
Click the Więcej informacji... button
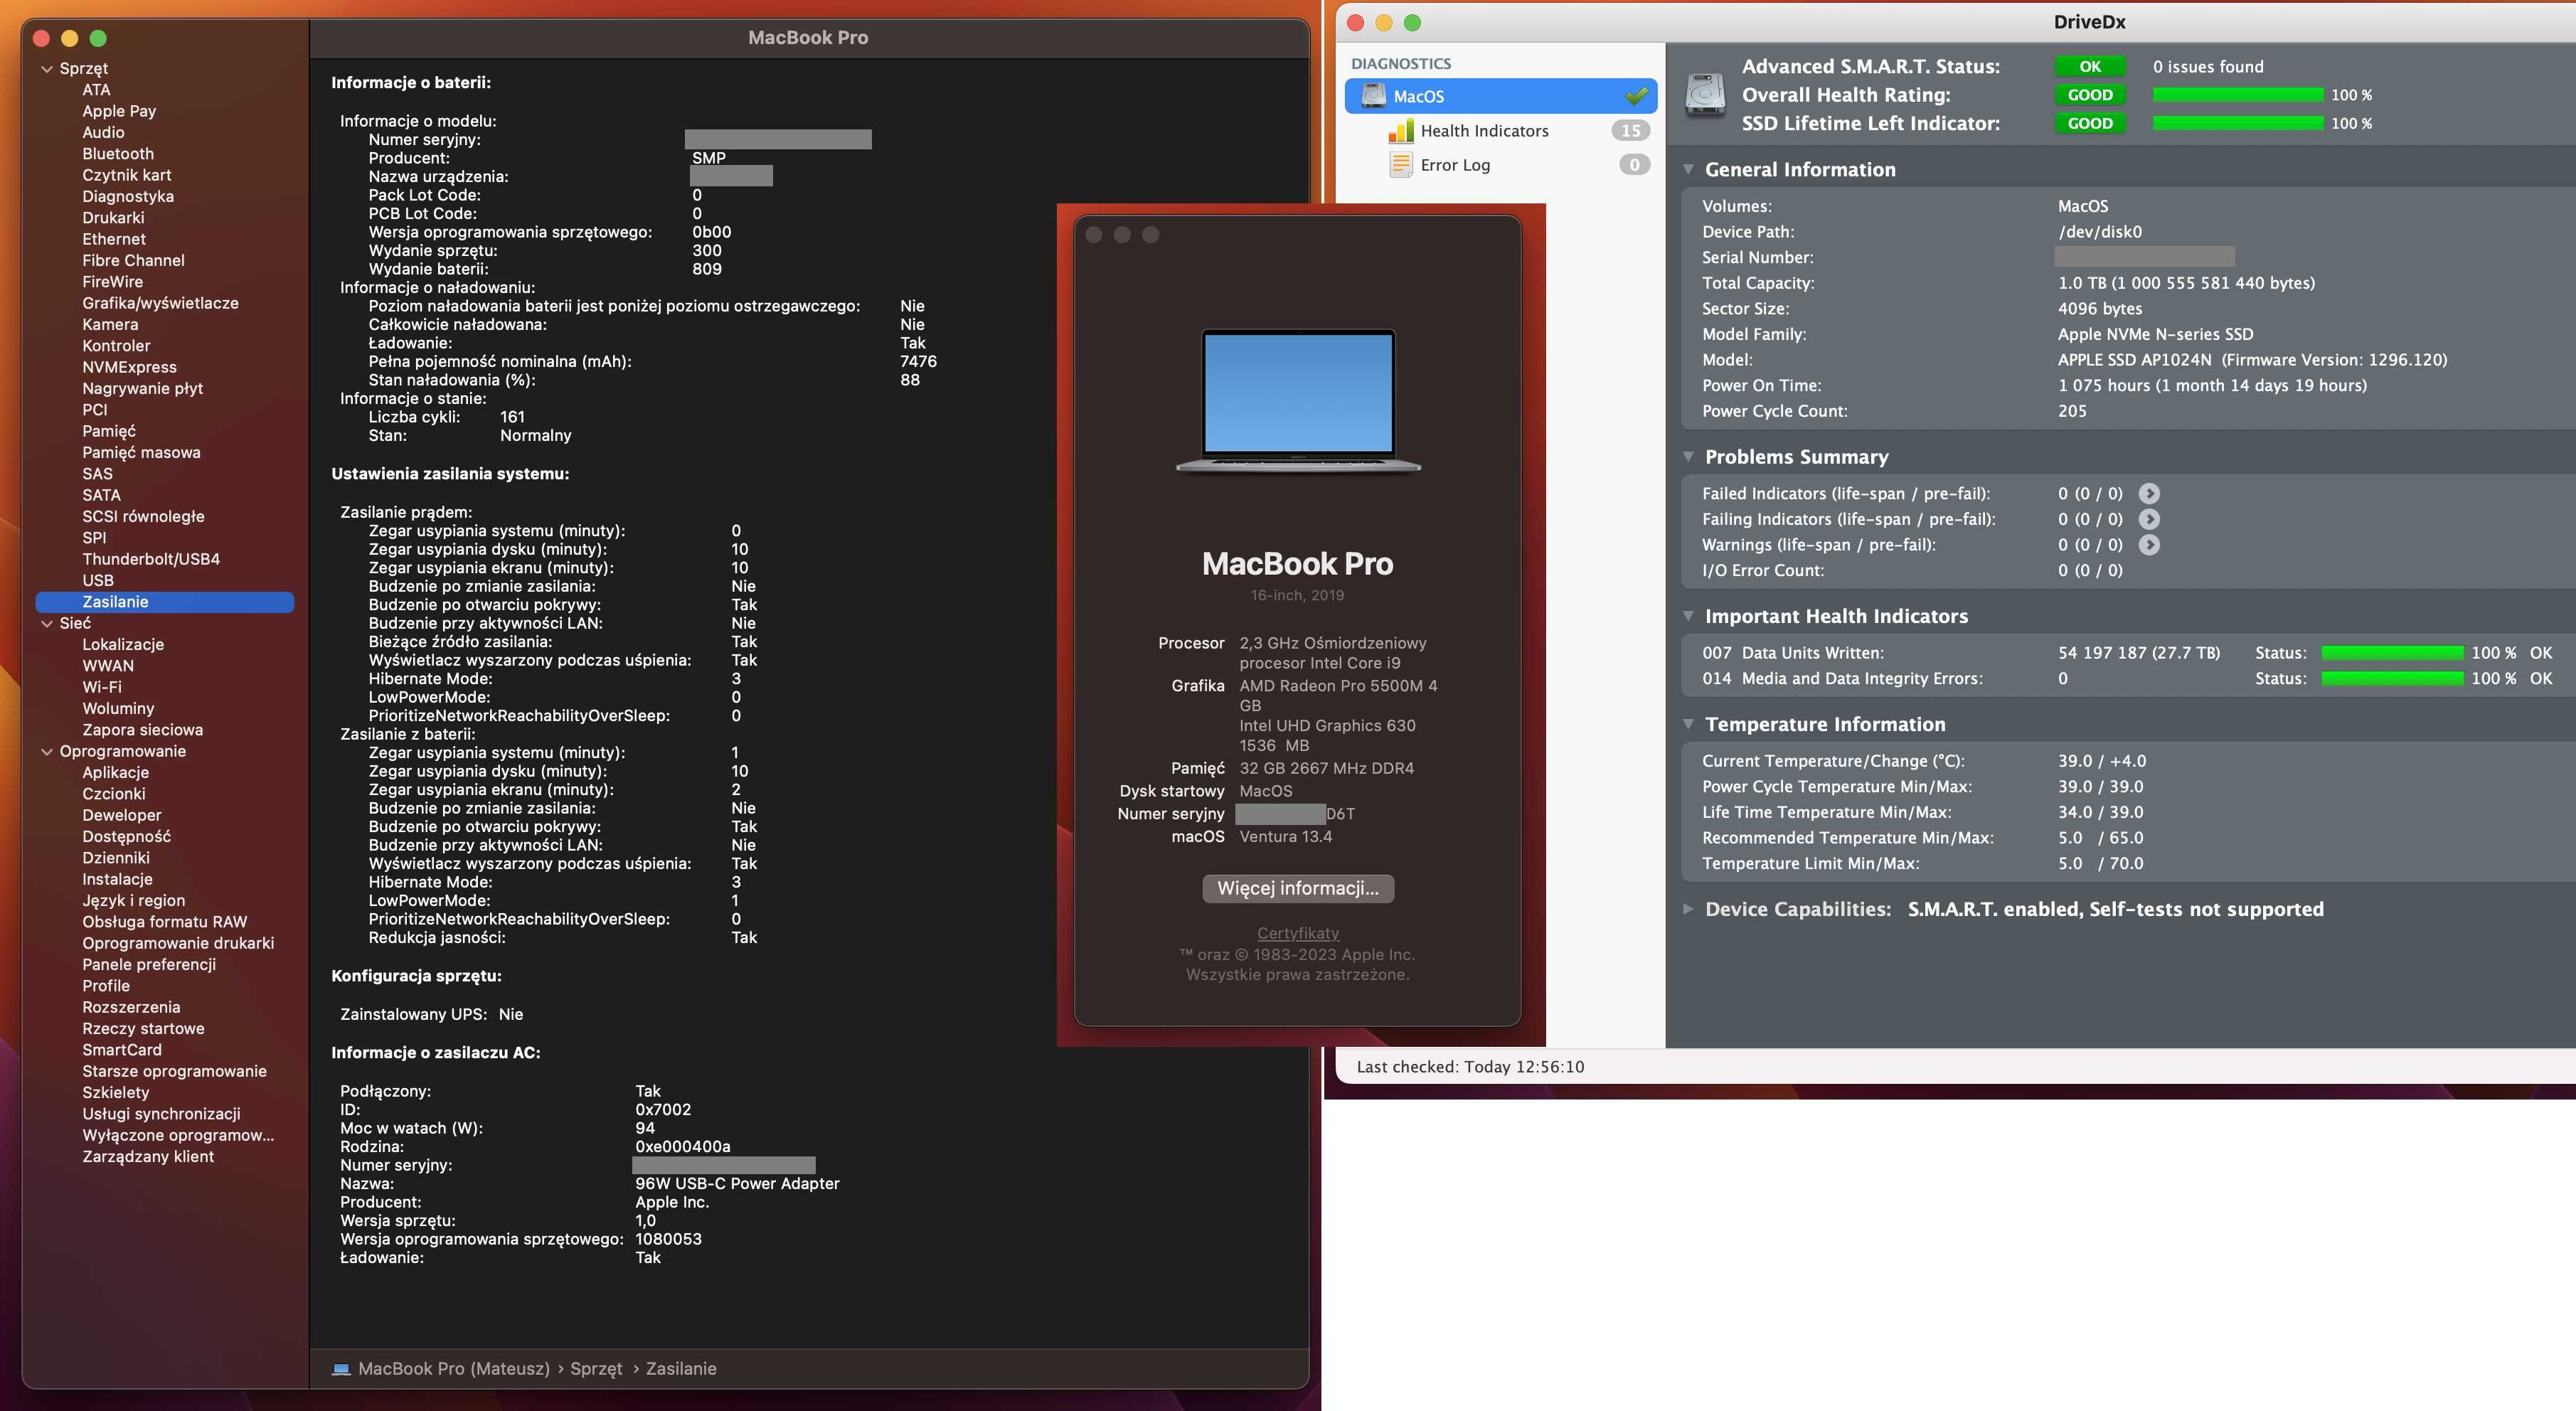tap(1298, 888)
